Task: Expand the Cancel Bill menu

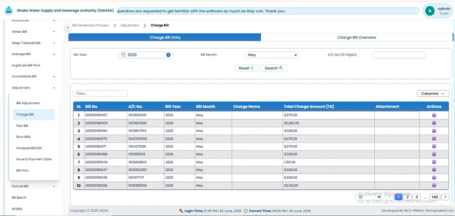Action: (x=33, y=186)
